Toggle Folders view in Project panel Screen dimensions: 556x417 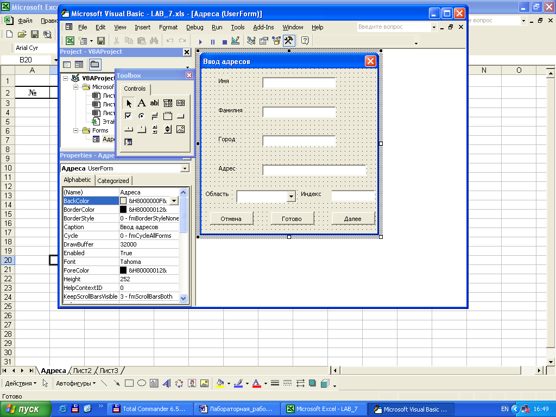click(94, 64)
